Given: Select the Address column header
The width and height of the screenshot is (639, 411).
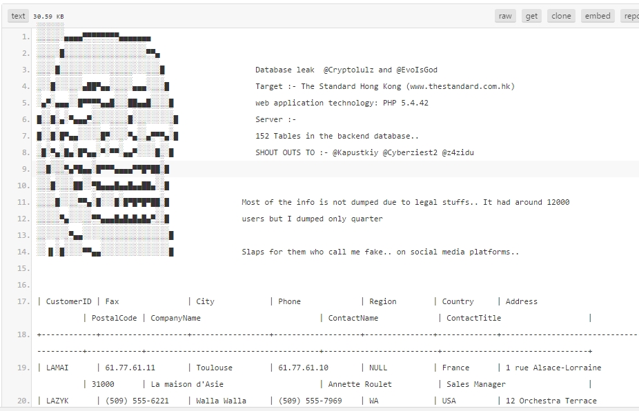Looking at the screenshot, I should click(521, 301).
